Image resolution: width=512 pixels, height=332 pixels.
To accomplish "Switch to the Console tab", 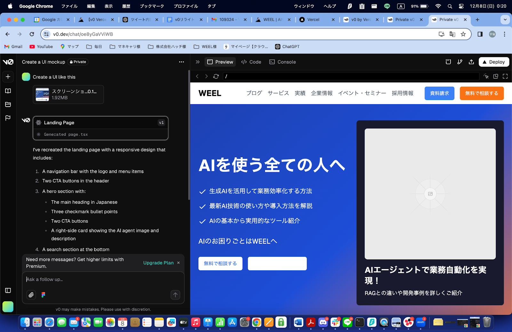I will (x=283, y=62).
